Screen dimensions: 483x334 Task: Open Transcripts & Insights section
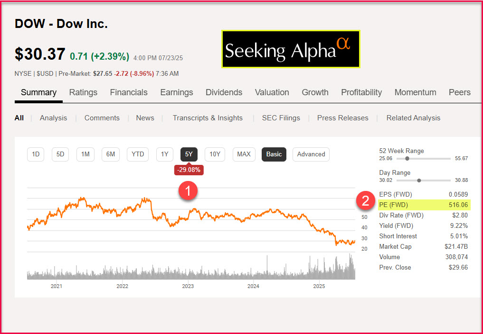pyautogui.click(x=208, y=118)
